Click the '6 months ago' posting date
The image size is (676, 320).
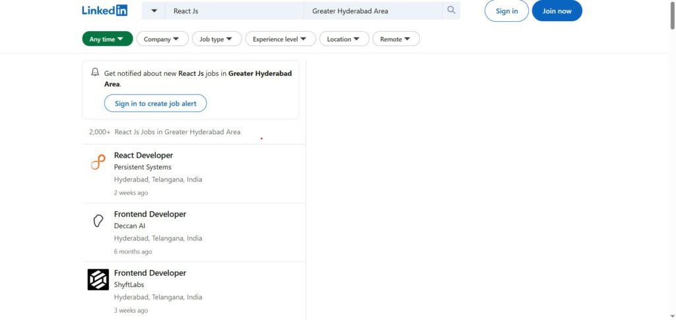click(x=133, y=251)
